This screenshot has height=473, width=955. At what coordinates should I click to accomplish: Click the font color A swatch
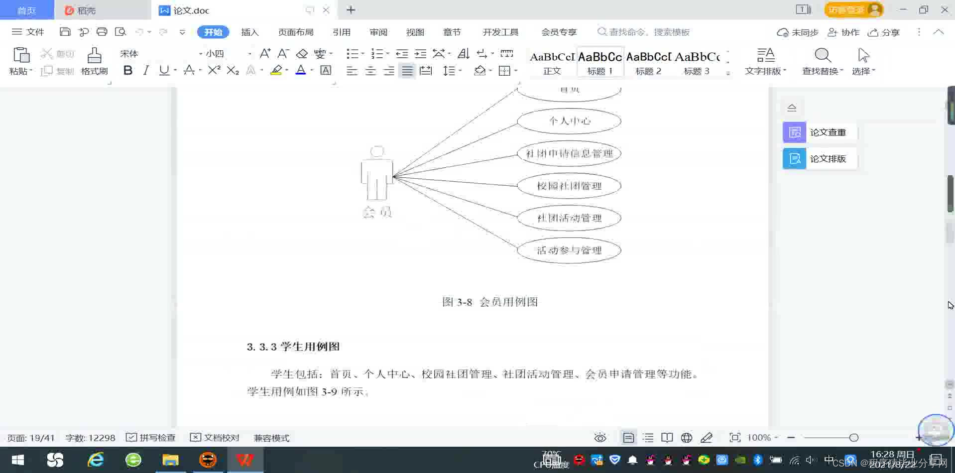[301, 71]
